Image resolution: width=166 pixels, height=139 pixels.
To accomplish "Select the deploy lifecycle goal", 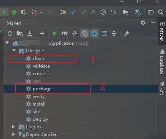I will [x=40, y=119].
